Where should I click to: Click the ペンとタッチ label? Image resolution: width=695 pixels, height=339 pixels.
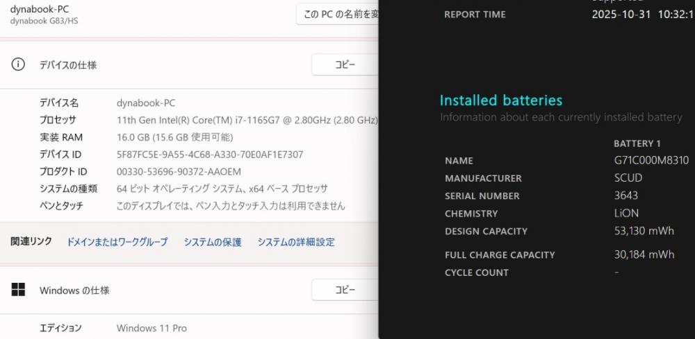[x=61, y=205]
